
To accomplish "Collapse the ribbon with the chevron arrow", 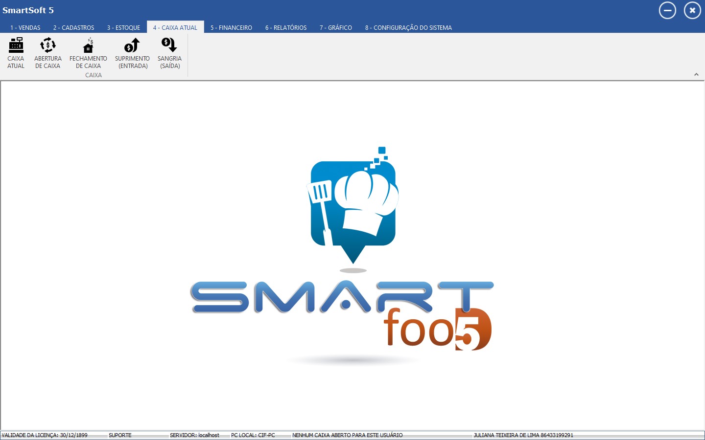I will pyautogui.click(x=696, y=75).
